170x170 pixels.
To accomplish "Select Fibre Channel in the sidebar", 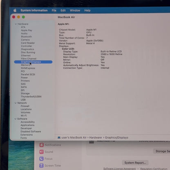I will coord(29,59).
